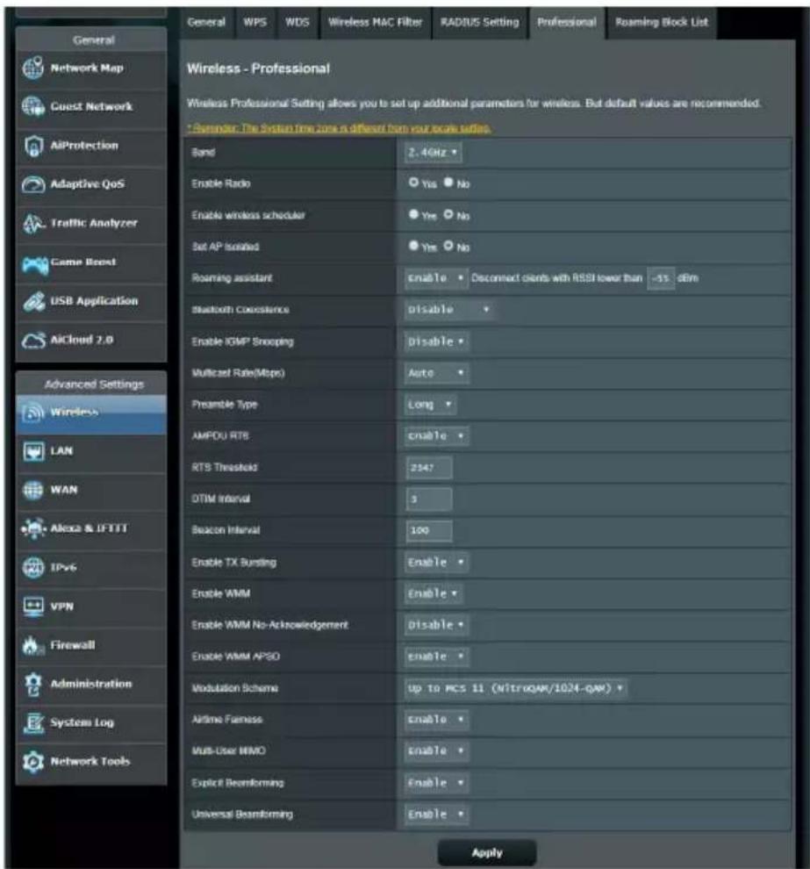Open Alexa & IFTTT icon
The height and width of the screenshot is (869, 810).
(x=33, y=528)
